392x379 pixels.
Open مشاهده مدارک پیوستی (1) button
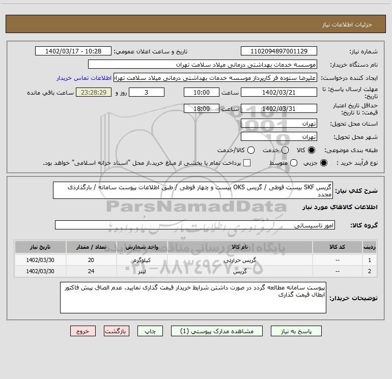(x=217, y=331)
